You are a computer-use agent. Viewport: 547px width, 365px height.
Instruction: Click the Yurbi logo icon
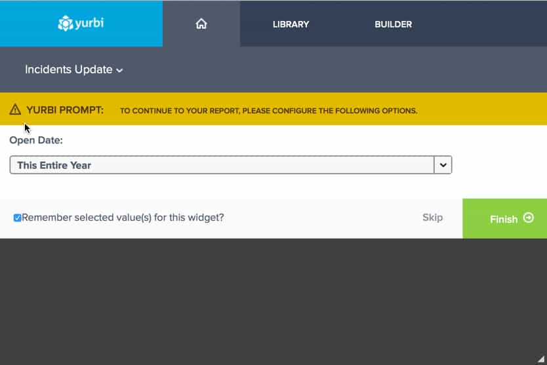(66, 24)
